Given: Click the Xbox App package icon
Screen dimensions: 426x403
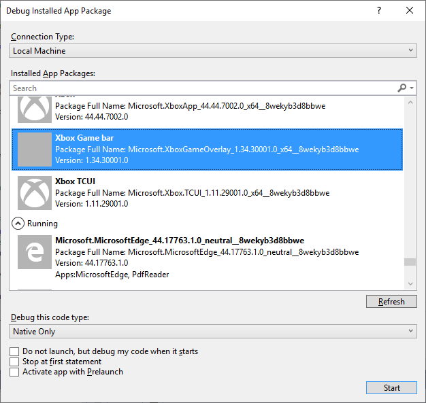Looking at the screenshot, I should coord(34,108).
